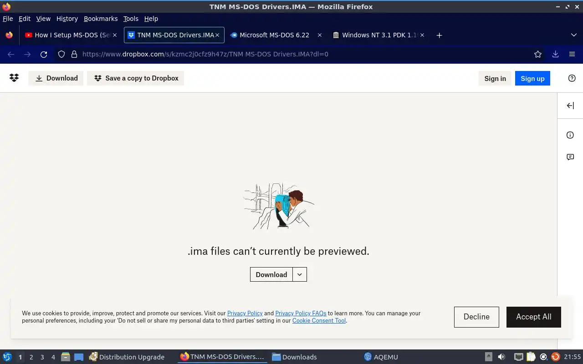Click the show desktop taskbar icon

pos(79,357)
